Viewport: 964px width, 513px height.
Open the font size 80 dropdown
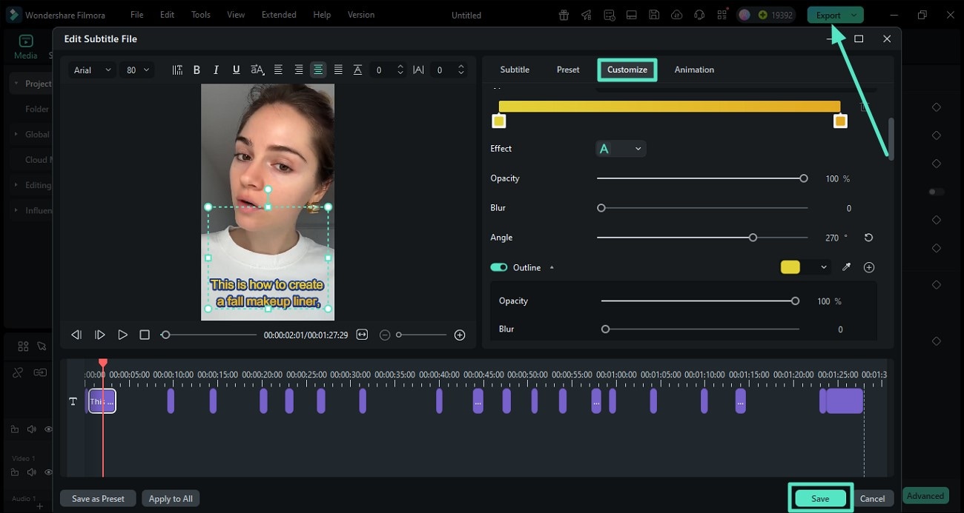tap(137, 70)
